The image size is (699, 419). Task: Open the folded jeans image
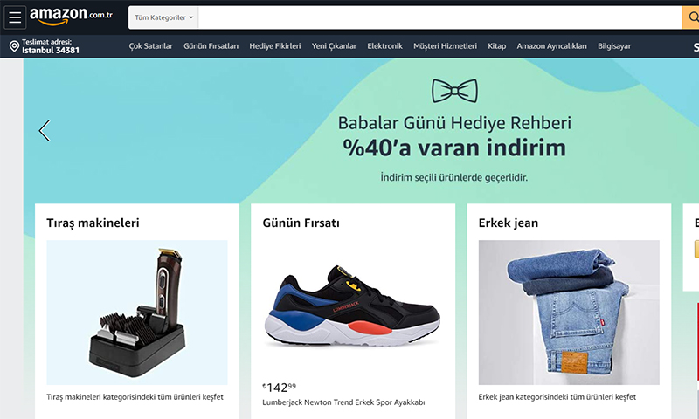click(569, 313)
